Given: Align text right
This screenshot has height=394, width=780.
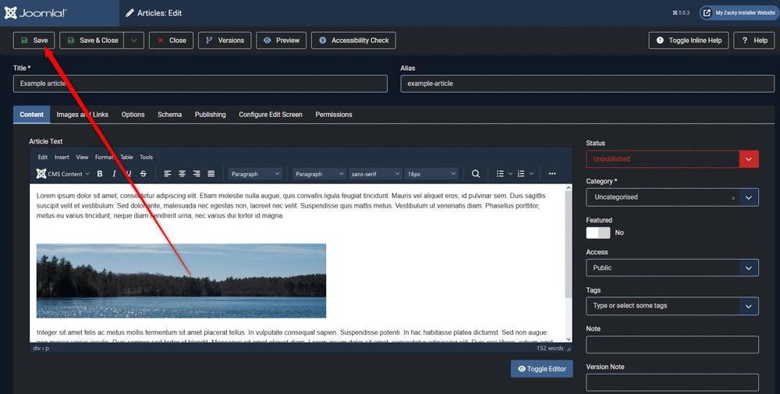Looking at the screenshot, I should pos(197,174).
